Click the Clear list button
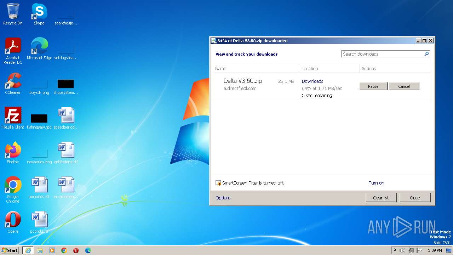Image resolution: width=453 pixels, height=255 pixels. point(381,198)
